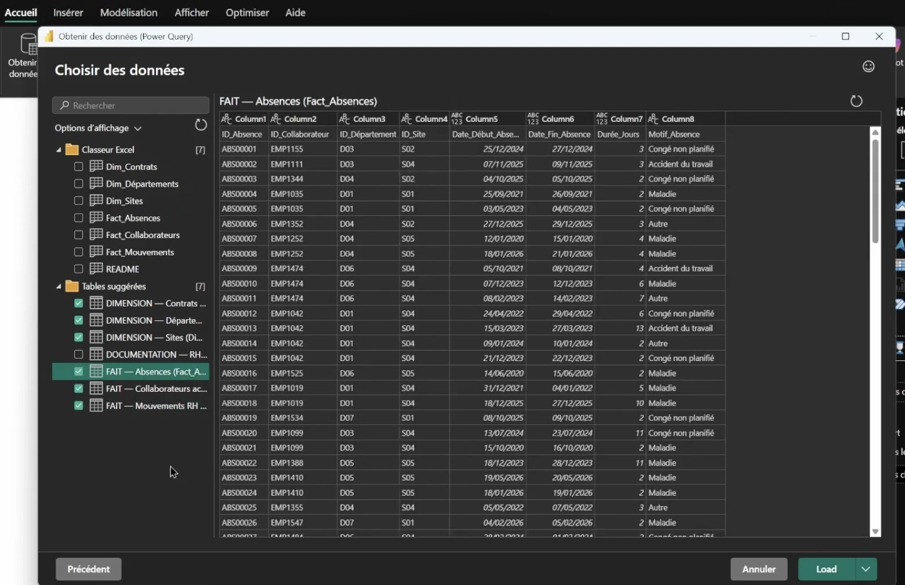Click the smiley feedback icon

click(868, 66)
